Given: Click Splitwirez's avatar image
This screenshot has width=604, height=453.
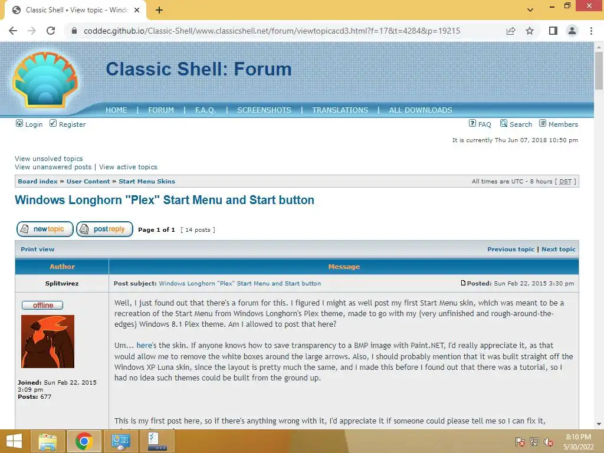Looking at the screenshot, I should [x=48, y=342].
